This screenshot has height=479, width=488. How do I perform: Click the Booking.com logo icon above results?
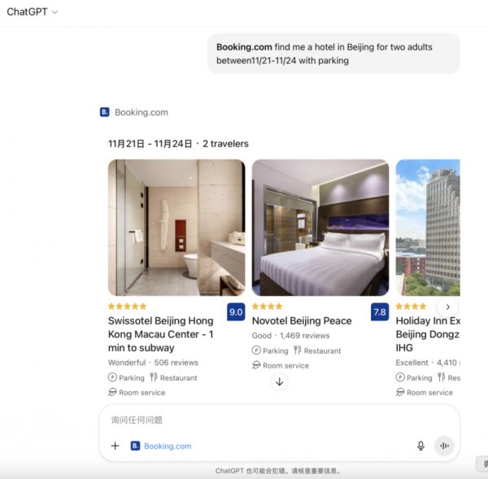pos(105,112)
